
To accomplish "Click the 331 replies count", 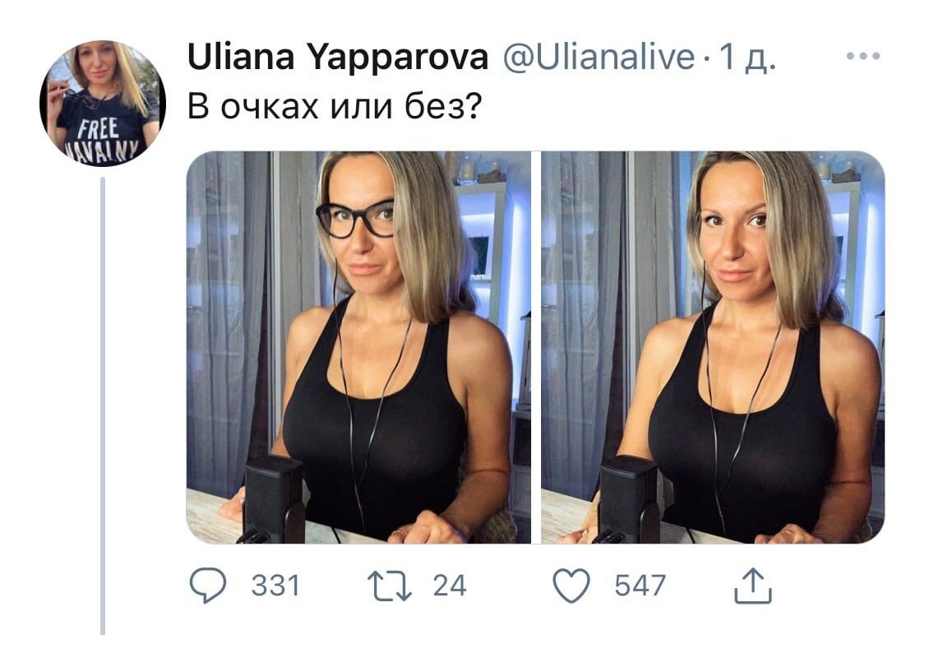I will coord(276,586).
